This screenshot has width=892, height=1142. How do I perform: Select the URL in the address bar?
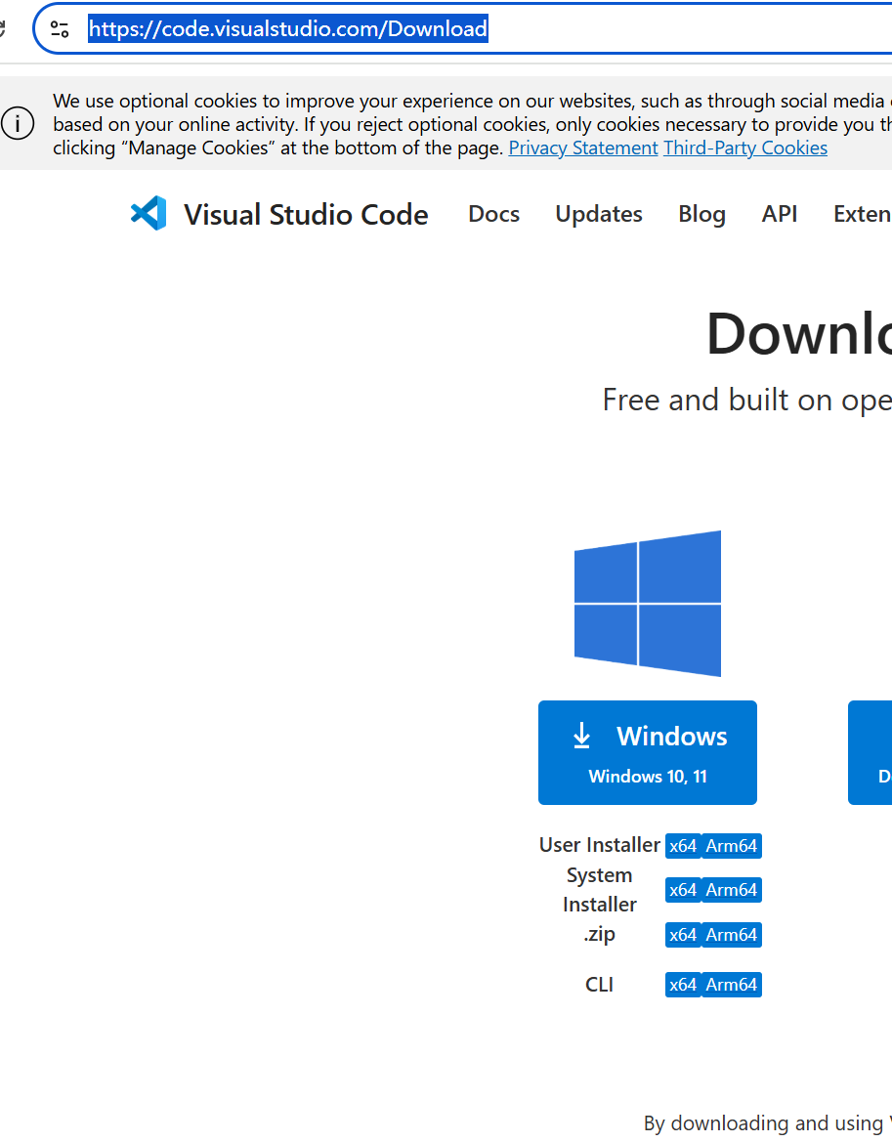pos(288,29)
